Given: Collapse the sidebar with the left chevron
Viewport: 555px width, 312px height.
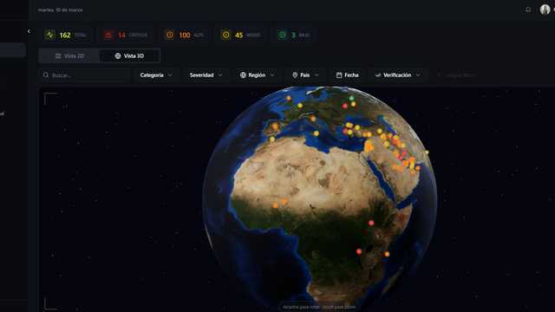Looking at the screenshot, I should coord(29,31).
